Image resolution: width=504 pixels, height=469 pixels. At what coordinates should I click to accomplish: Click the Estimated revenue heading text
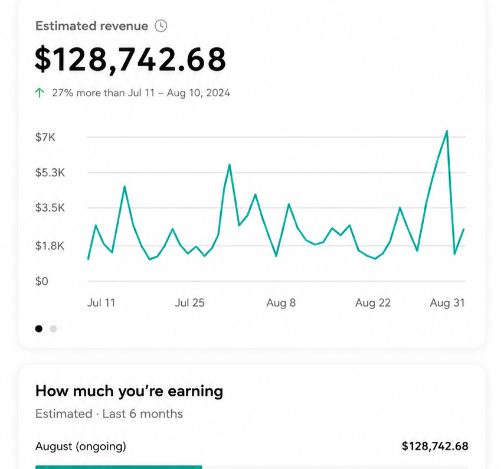click(x=92, y=26)
